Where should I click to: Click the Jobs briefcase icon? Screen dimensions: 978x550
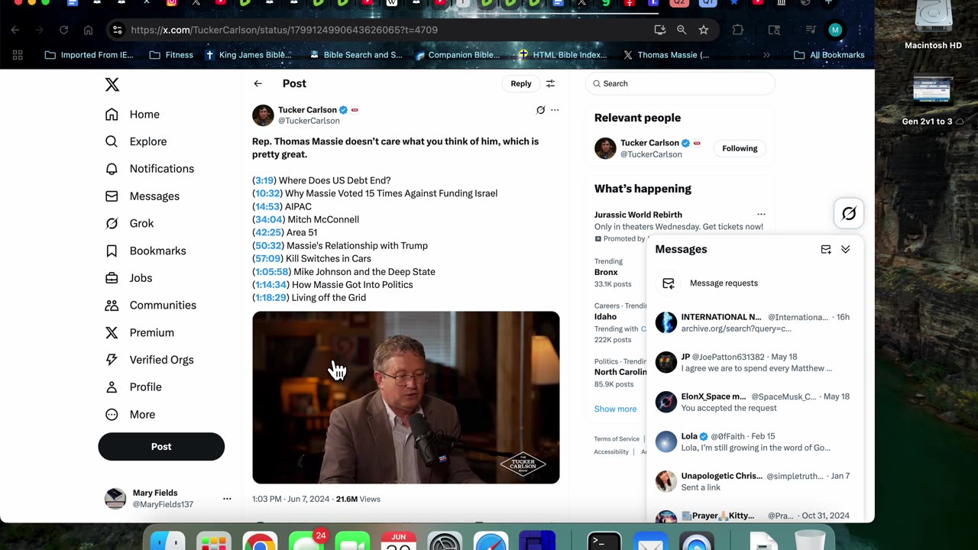112,278
